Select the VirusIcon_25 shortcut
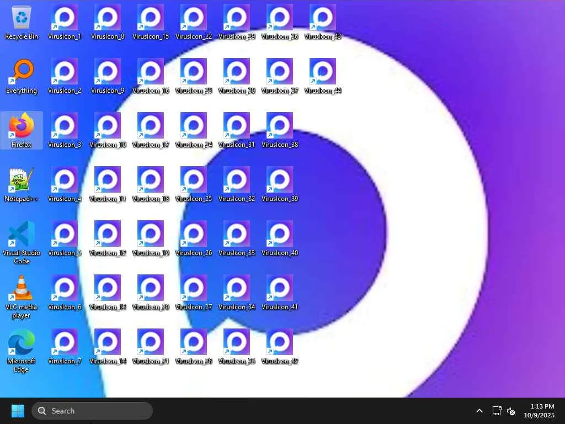Screen dimensions: 565x424 tap(194, 184)
